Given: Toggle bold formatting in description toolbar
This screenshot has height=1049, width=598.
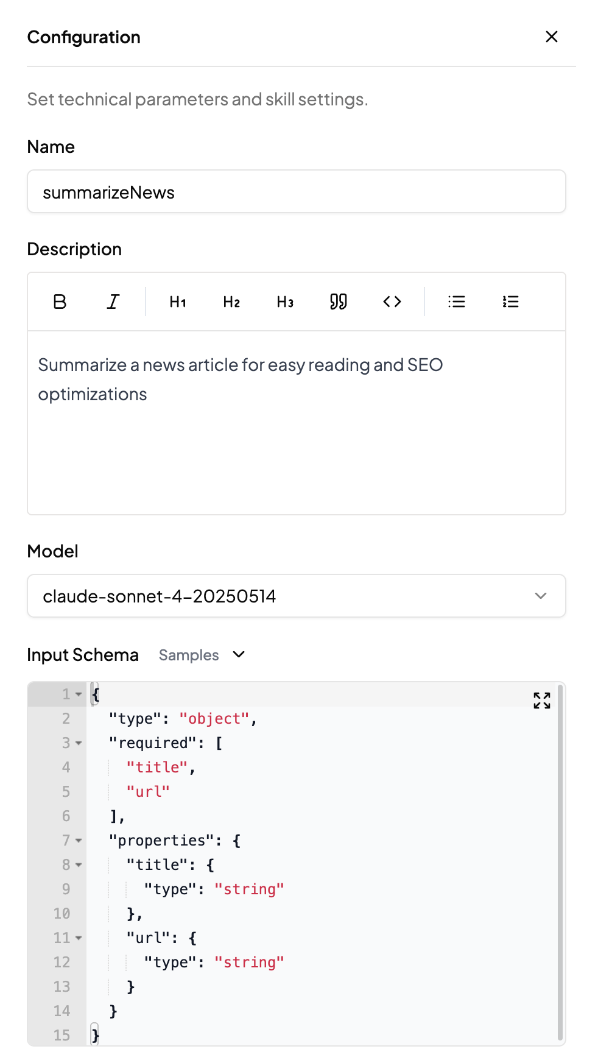Looking at the screenshot, I should point(60,302).
